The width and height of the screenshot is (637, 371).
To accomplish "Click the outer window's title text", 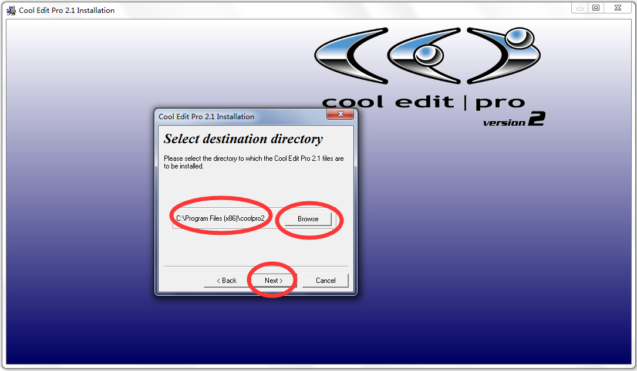I will 66,11.
